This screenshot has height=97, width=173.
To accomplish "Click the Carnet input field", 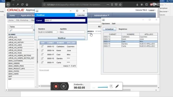I will coord(65,20).
